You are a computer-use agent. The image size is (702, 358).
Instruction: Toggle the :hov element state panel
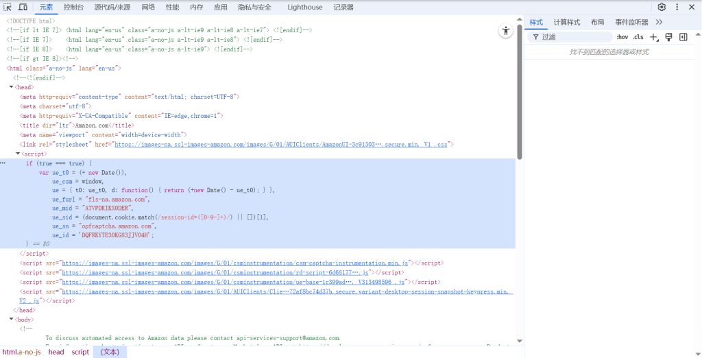click(x=622, y=37)
